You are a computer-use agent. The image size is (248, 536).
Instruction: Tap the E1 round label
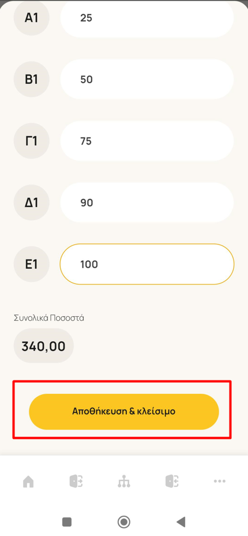click(31, 264)
